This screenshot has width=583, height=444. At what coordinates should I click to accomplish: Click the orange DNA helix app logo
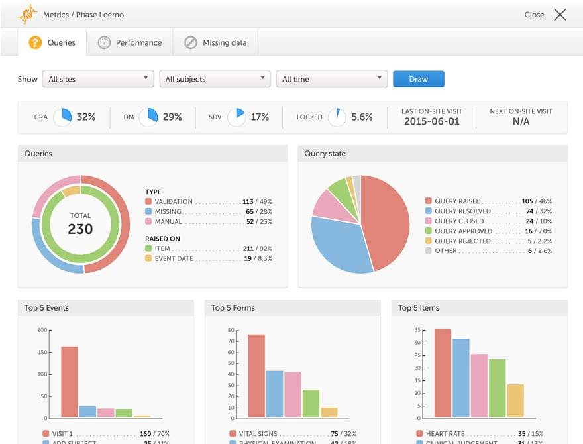pyautogui.click(x=27, y=14)
